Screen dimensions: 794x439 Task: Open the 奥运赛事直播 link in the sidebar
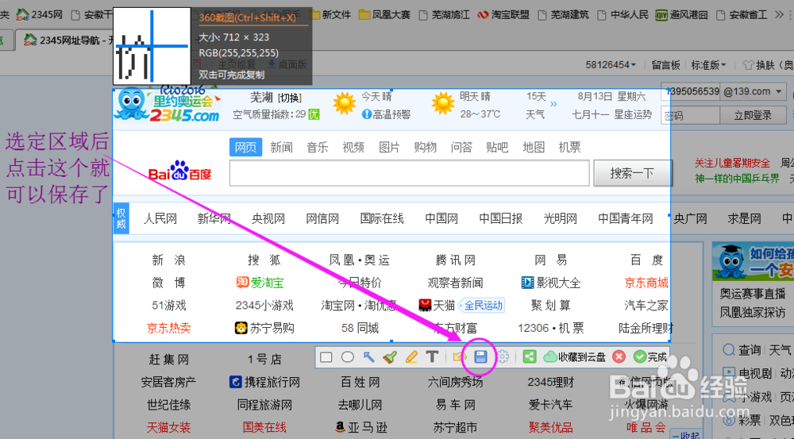753,293
